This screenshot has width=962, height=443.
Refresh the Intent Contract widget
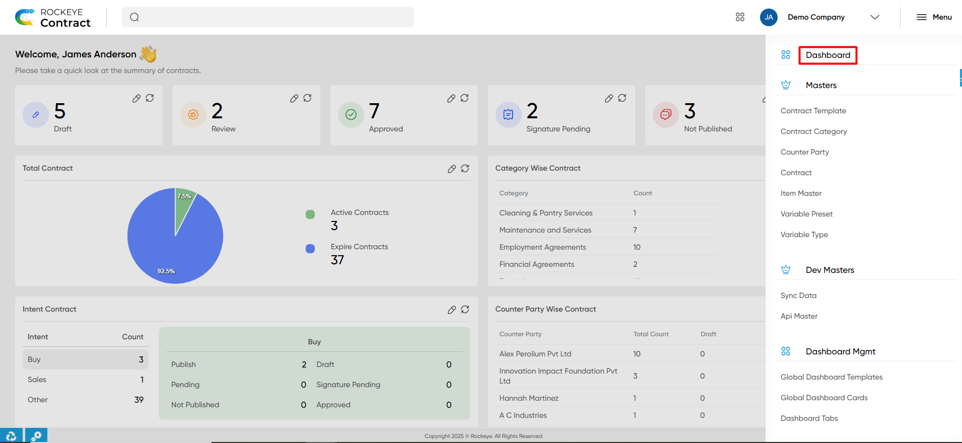[465, 310]
